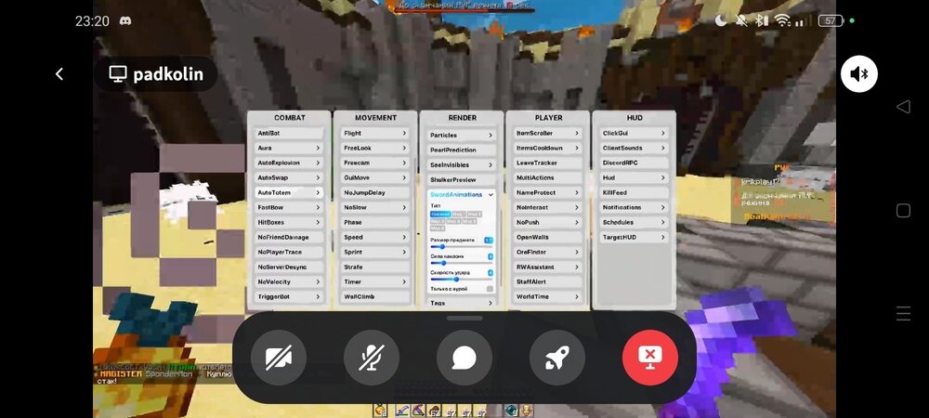Enable the Phase movement module
The height and width of the screenshot is (418, 929).
click(x=375, y=222)
